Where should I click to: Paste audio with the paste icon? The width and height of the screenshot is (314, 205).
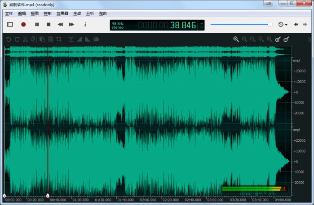coord(42,39)
